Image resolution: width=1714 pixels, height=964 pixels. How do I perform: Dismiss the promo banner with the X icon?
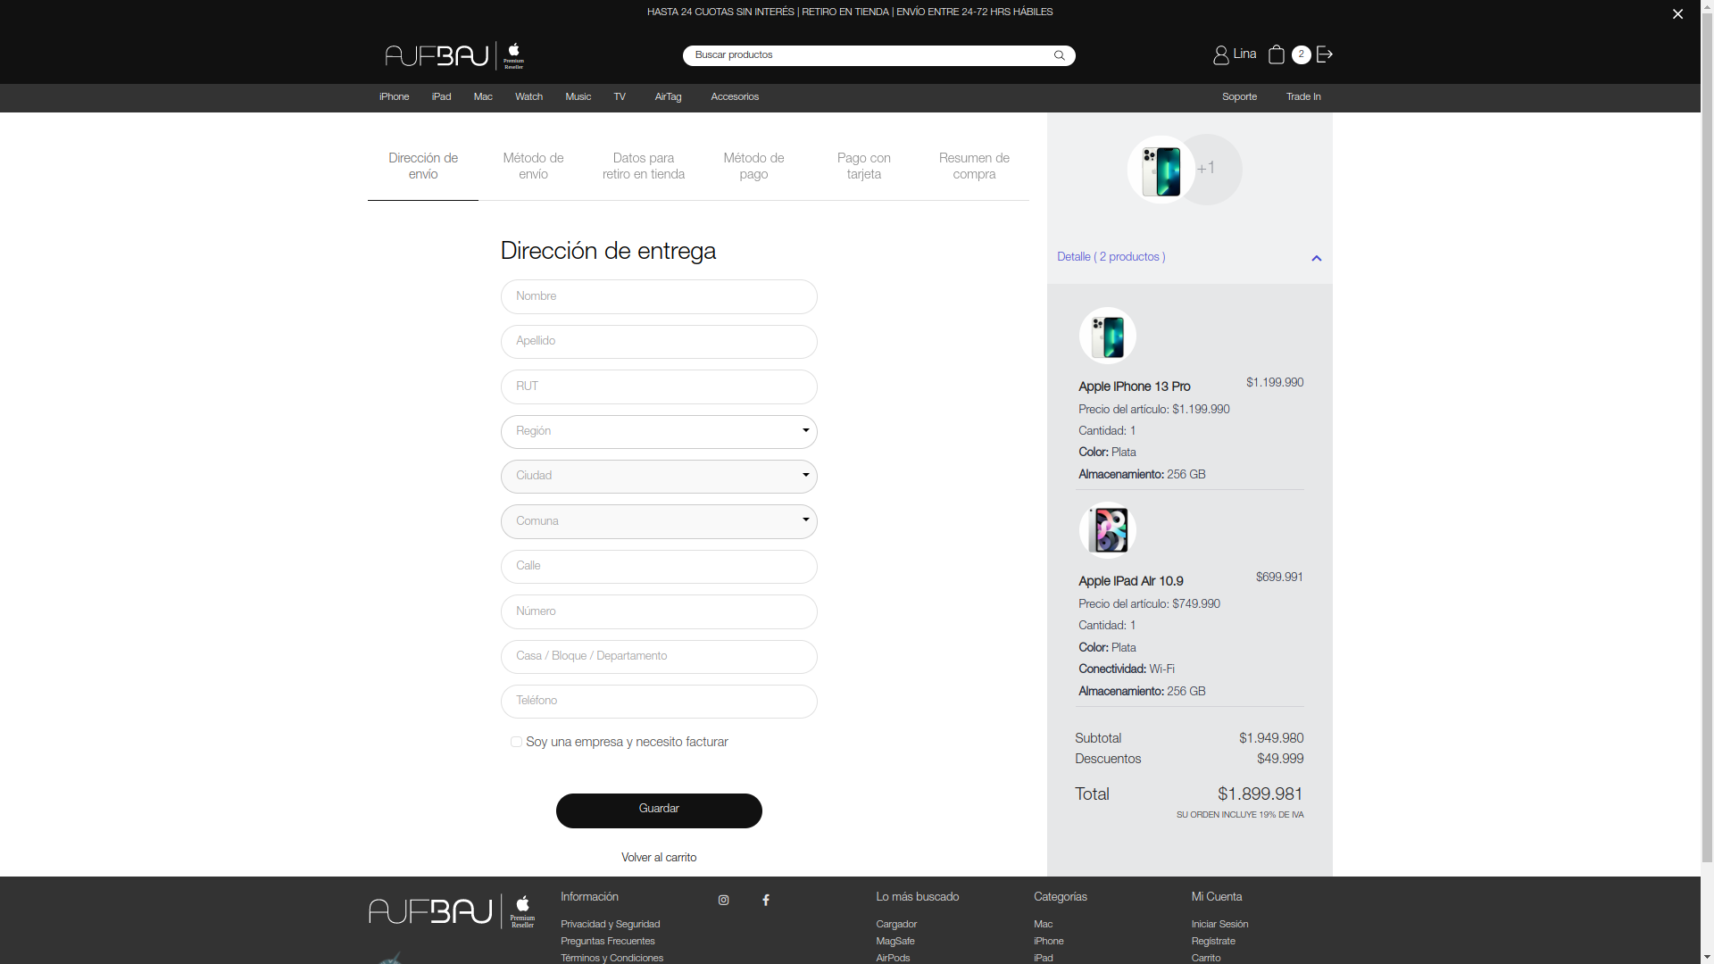(x=1677, y=13)
